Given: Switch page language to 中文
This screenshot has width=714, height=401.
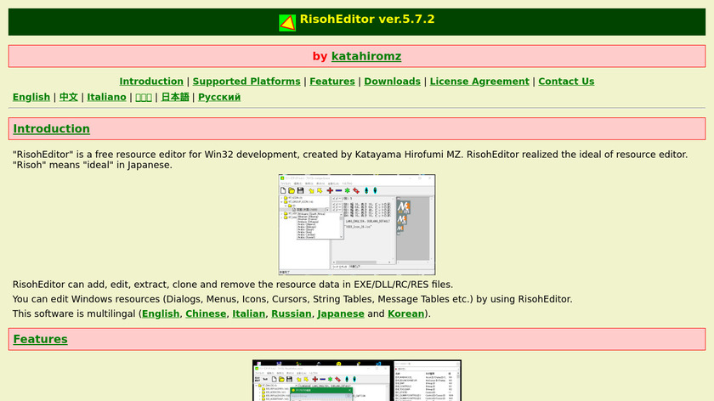Looking at the screenshot, I should click(68, 98).
